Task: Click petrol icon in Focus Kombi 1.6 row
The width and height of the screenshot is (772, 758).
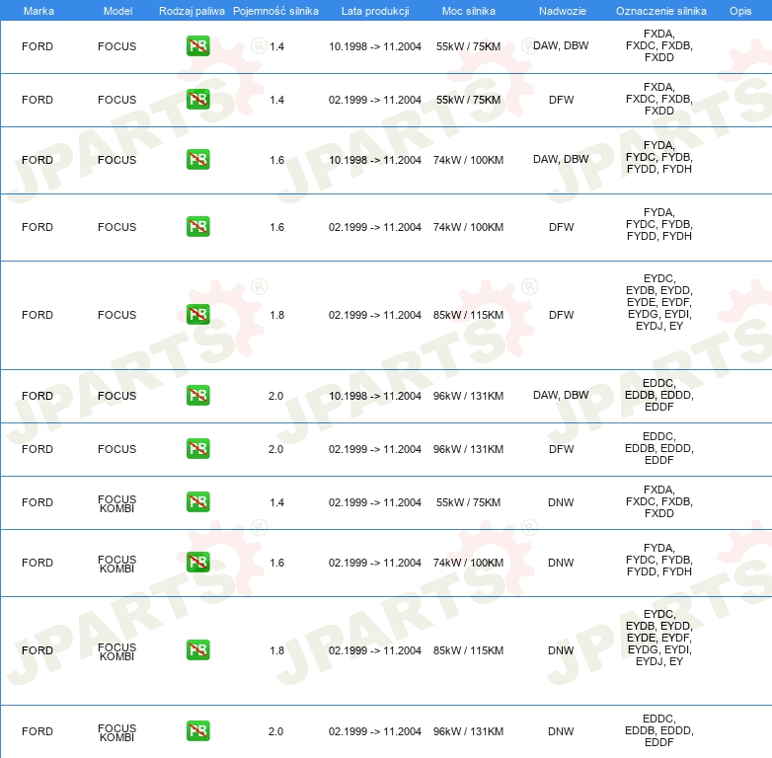Action: pos(197,563)
